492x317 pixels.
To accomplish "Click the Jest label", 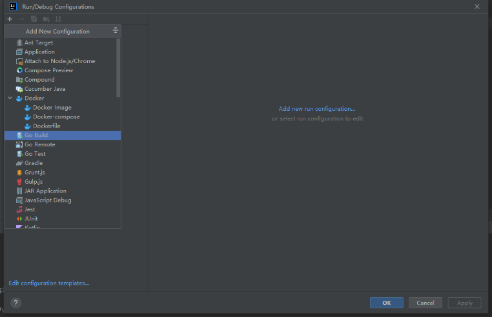I will pos(30,209).
